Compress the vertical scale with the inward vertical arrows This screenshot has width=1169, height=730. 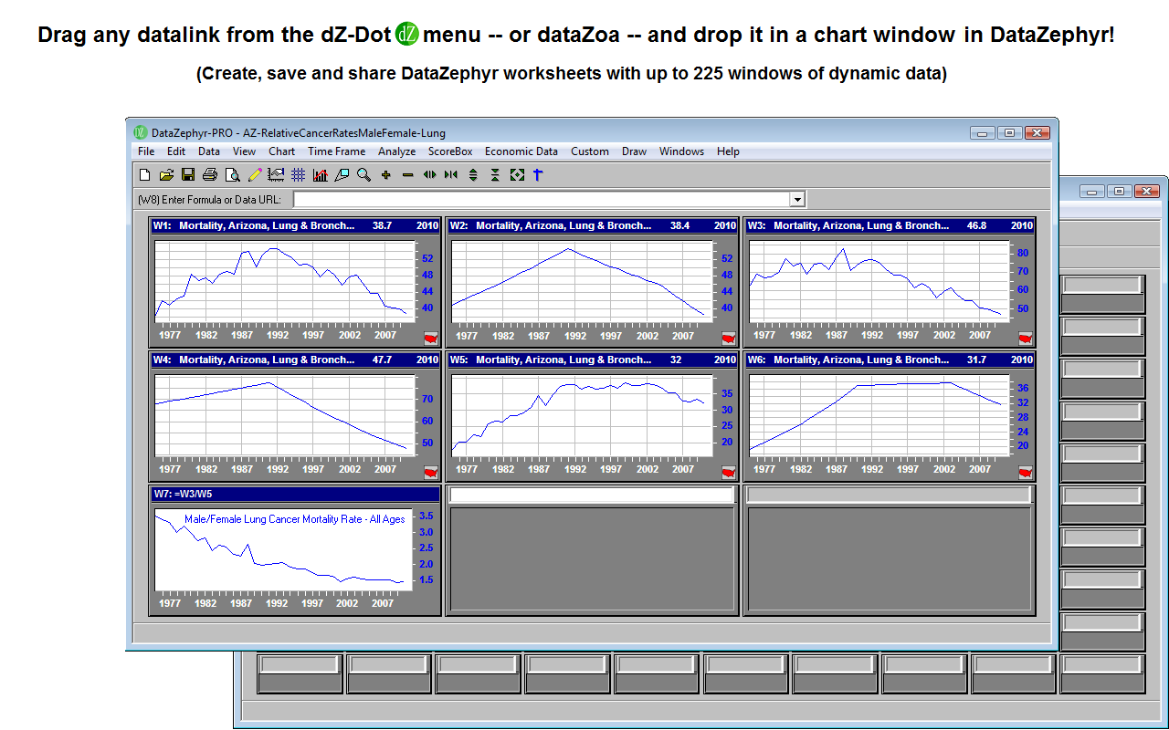[x=495, y=175]
